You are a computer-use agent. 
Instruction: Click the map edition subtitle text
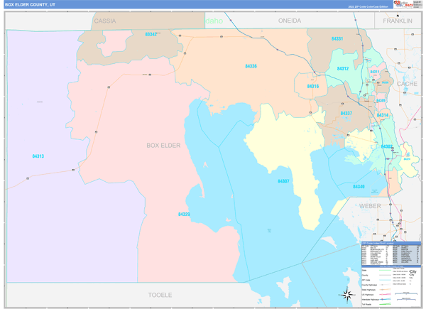(368, 6)
